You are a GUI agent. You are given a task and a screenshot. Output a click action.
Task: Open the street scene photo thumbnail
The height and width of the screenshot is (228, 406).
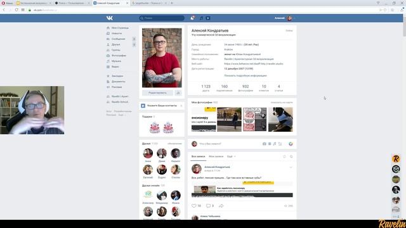coord(229,120)
